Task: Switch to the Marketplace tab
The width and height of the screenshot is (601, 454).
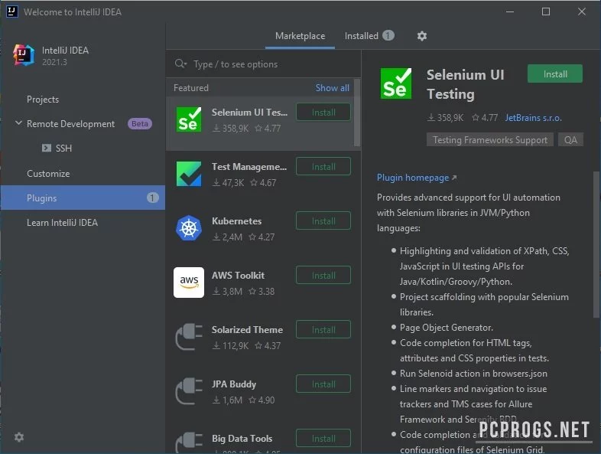Action: coord(300,36)
